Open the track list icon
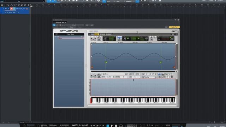 (x=2, y=5)
